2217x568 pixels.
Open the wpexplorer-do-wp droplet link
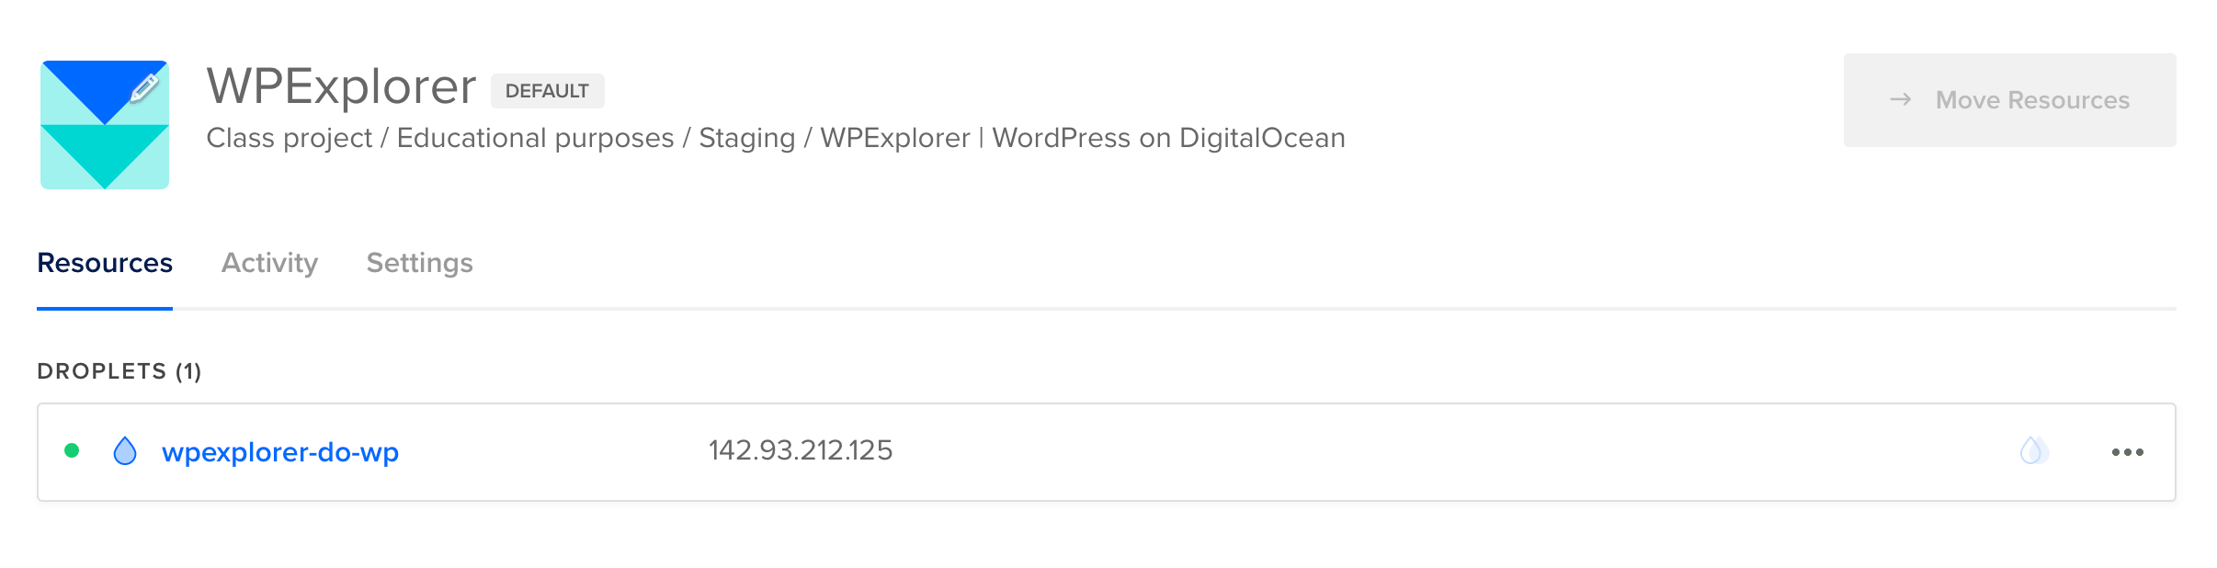pos(280,452)
